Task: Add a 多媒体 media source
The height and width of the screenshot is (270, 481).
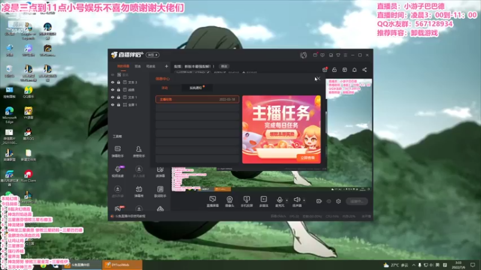Action: click(x=263, y=202)
